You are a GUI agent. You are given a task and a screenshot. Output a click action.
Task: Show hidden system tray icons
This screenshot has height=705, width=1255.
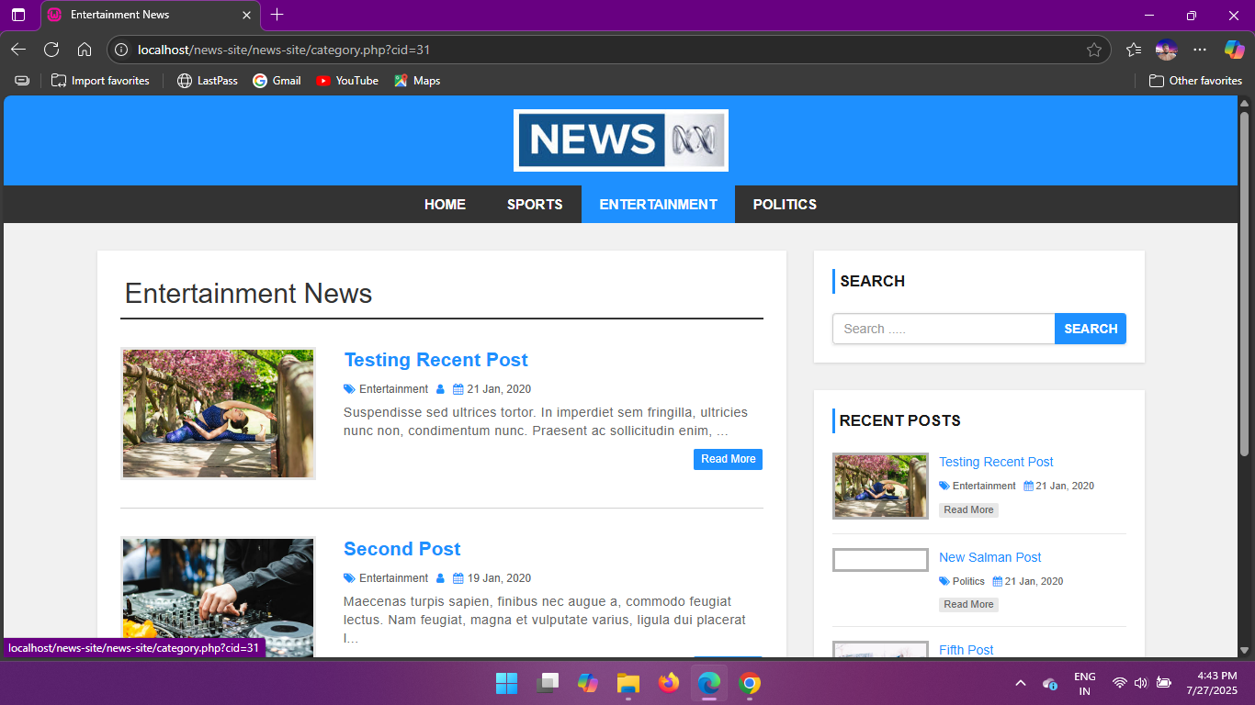(1020, 683)
